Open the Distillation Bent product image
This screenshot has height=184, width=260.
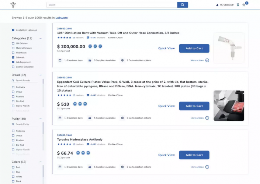[229, 48]
